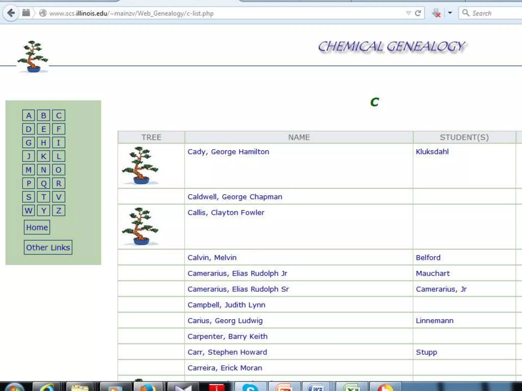The height and width of the screenshot is (391, 522).
Task: Click the download addon icon with red X
Action: 436,13
